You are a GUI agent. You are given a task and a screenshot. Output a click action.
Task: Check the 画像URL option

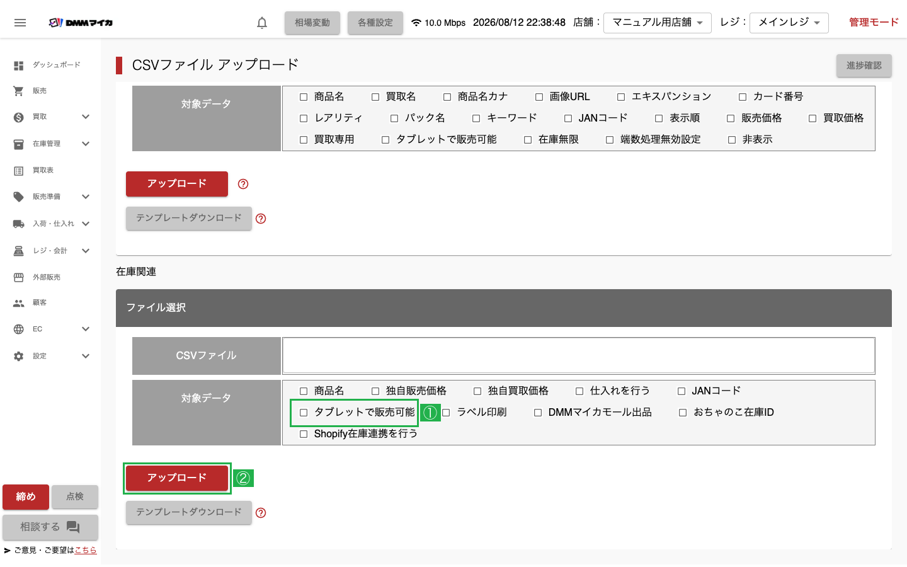point(539,97)
